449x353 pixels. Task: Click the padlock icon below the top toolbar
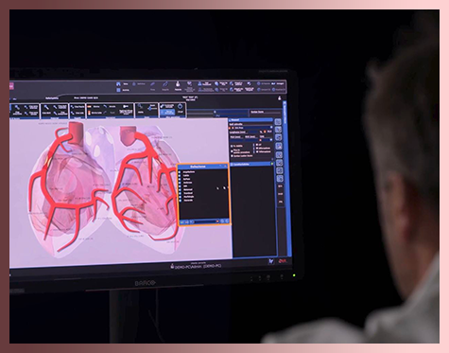coord(279,98)
